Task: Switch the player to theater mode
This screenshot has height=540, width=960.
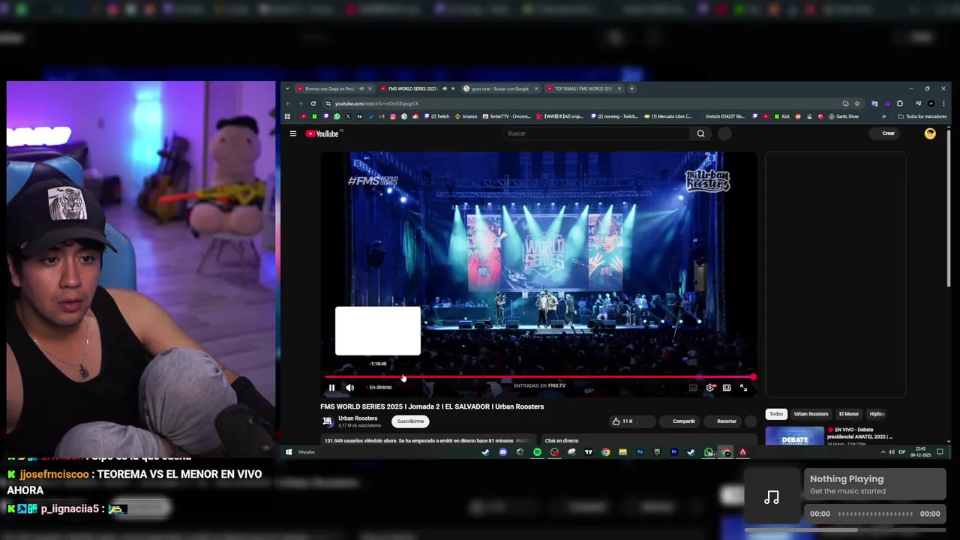Action: 727,388
